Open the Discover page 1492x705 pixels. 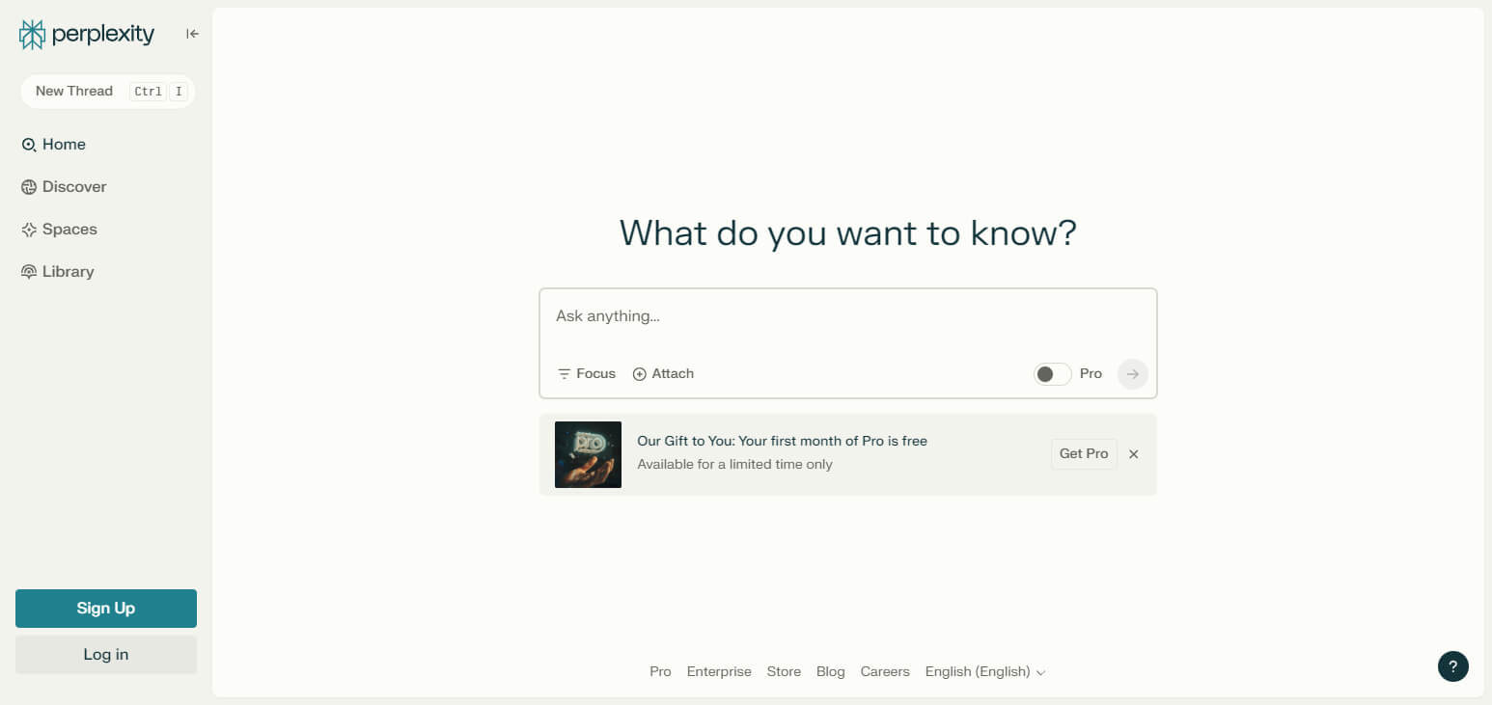[x=64, y=187]
